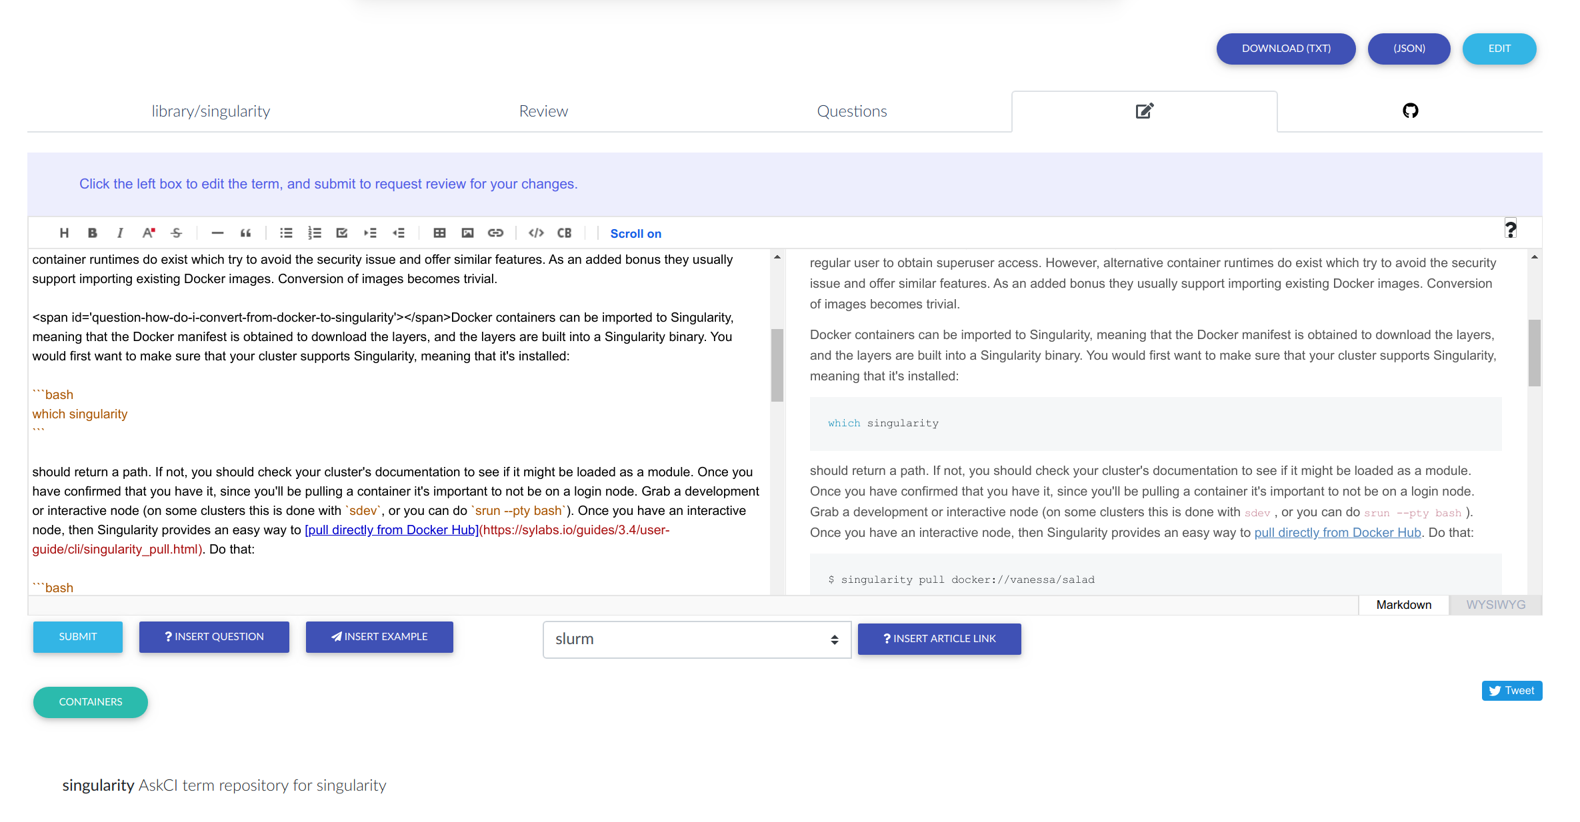Screen dimensions: 1580x822
Task: Open the slurm article dropdown
Action: pos(697,639)
